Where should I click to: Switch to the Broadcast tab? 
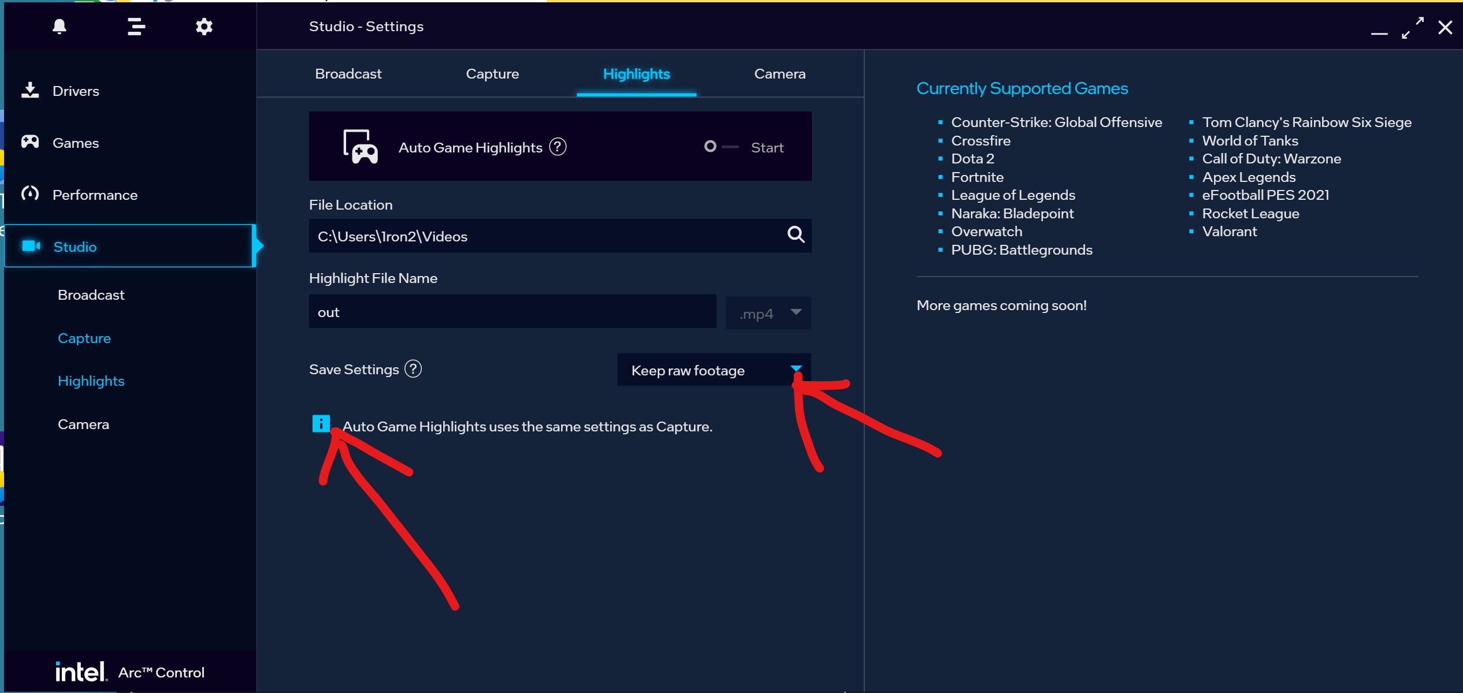348,74
